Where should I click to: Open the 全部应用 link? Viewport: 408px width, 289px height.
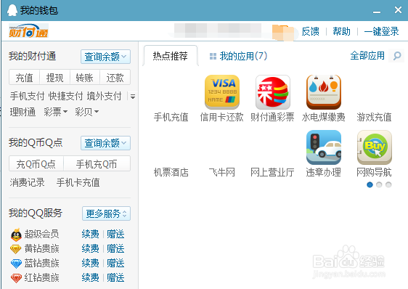click(x=367, y=55)
